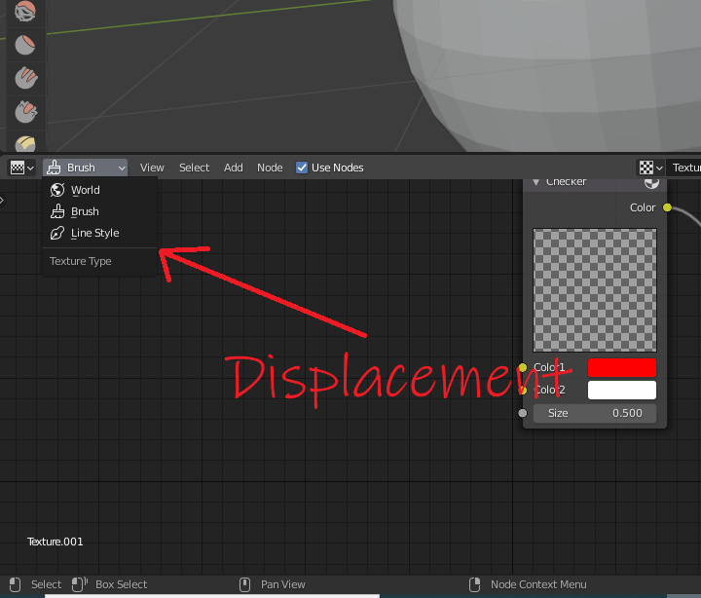Click the Size 0.500 value field
Screen dimensions: 701x598
pos(595,413)
